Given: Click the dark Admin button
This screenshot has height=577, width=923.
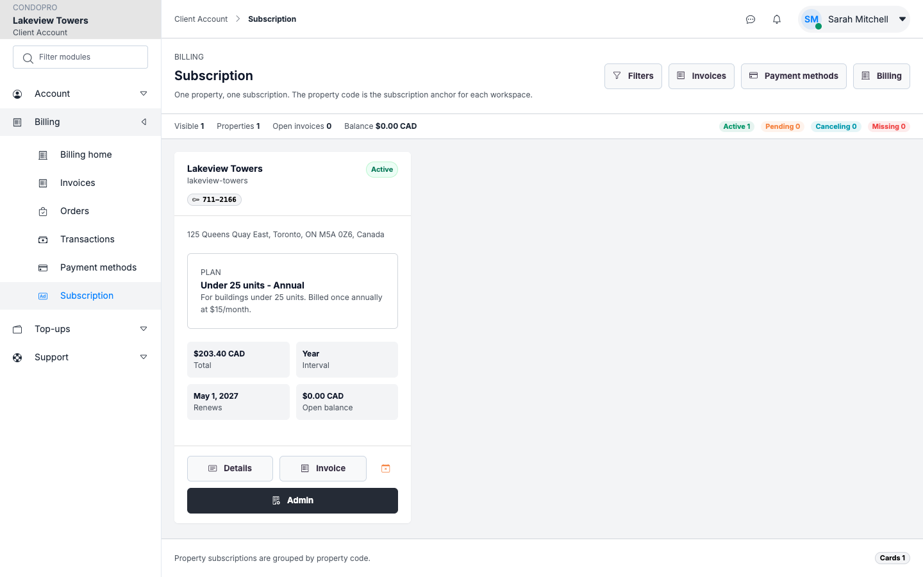Looking at the screenshot, I should click(x=292, y=501).
